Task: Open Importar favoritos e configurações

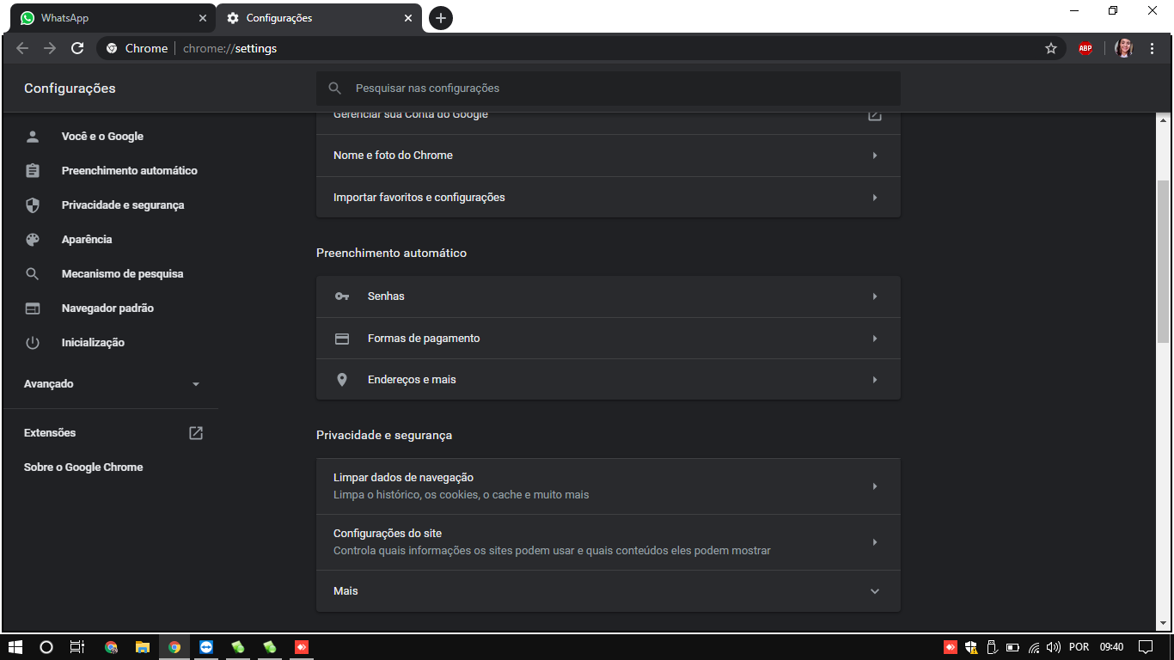Action: (x=608, y=198)
